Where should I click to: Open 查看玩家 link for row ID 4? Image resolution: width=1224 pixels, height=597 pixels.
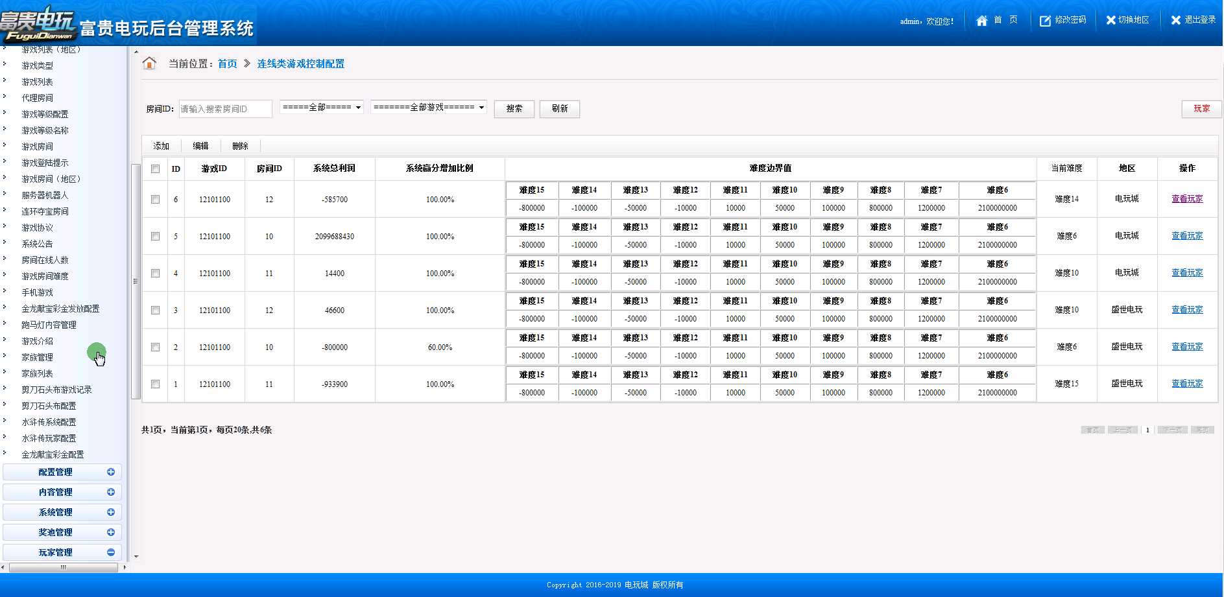pos(1187,273)
